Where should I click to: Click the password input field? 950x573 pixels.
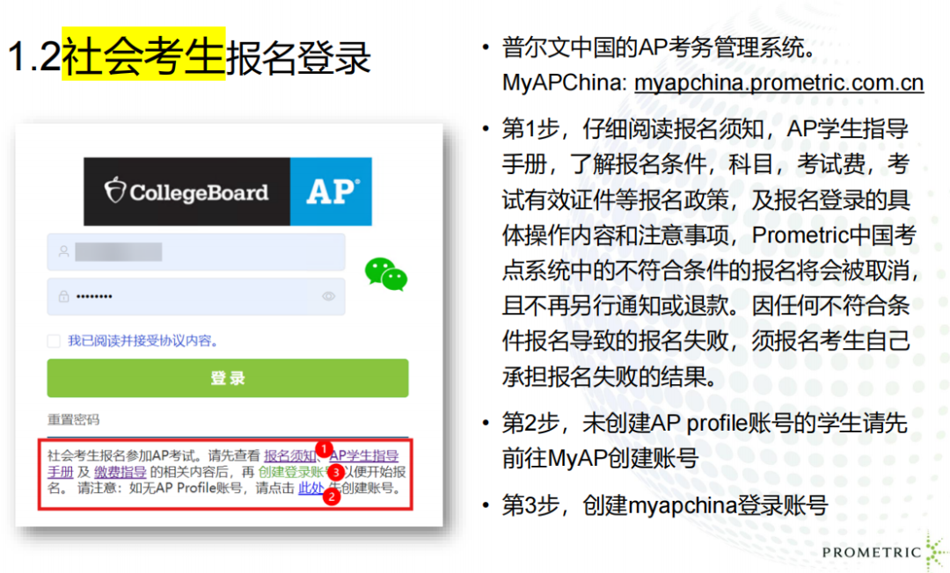195,297
